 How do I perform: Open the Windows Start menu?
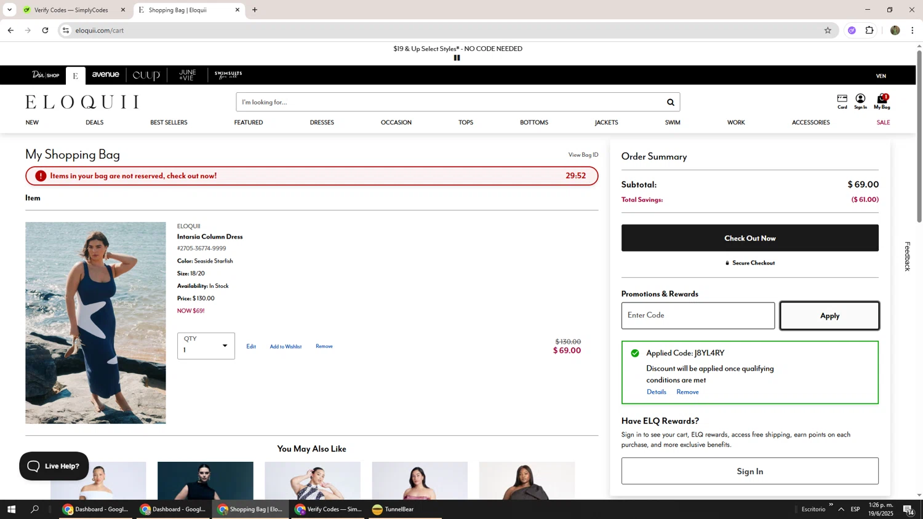click(11, 509)
